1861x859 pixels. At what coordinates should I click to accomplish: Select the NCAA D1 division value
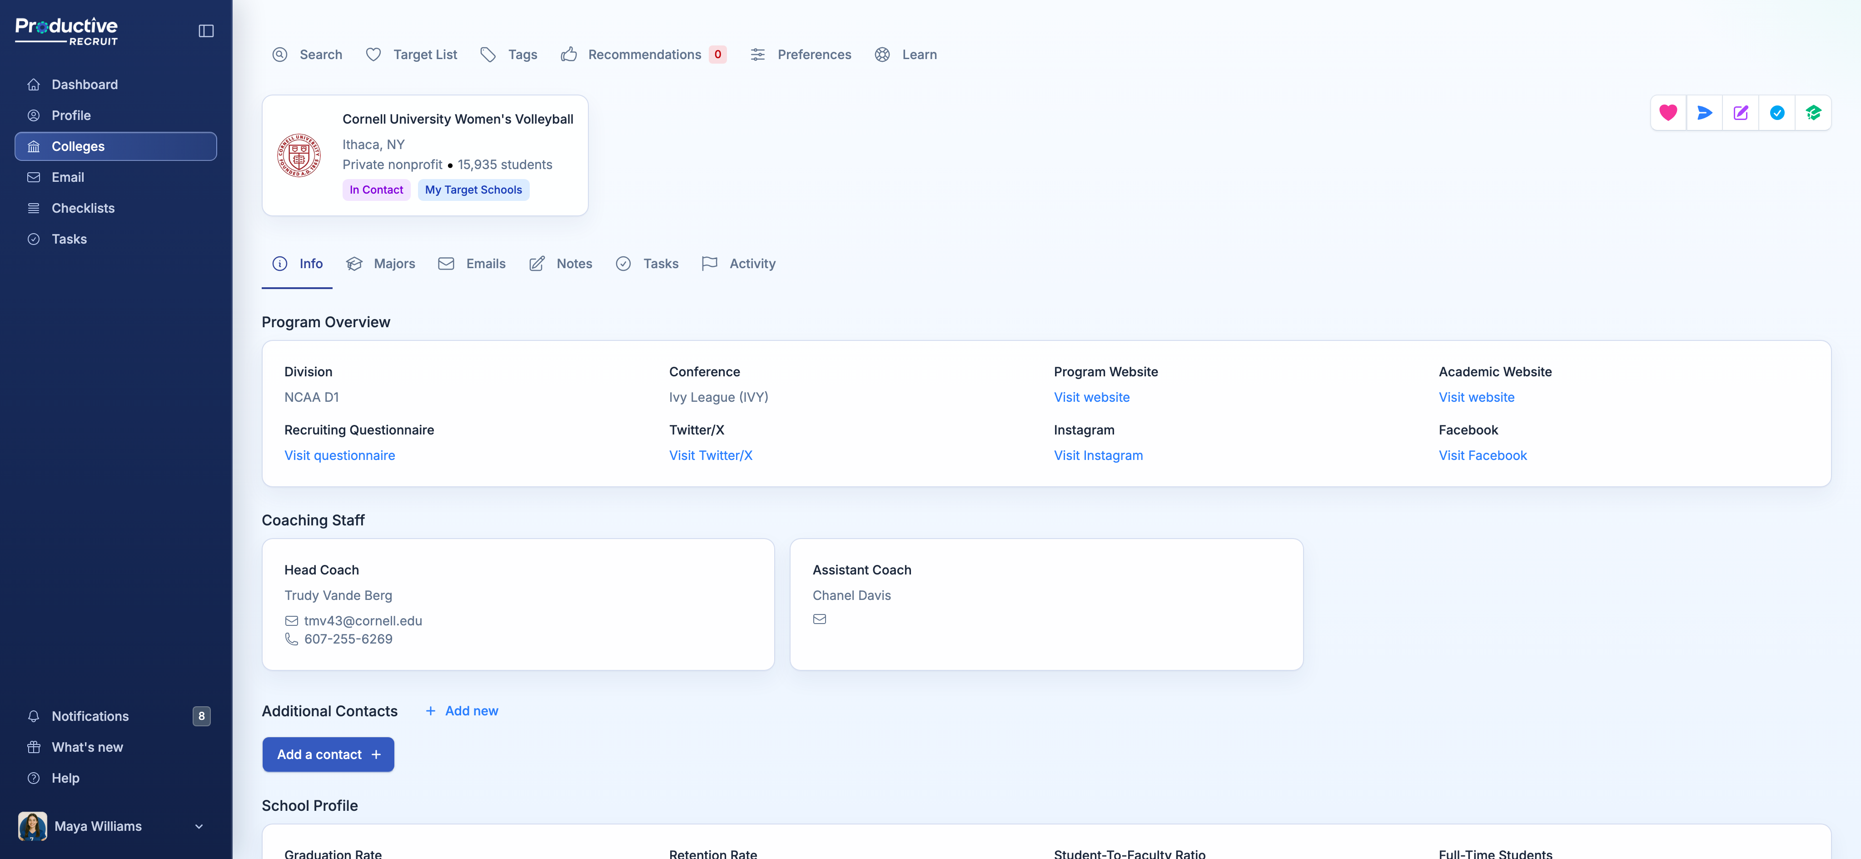point(311,397)
